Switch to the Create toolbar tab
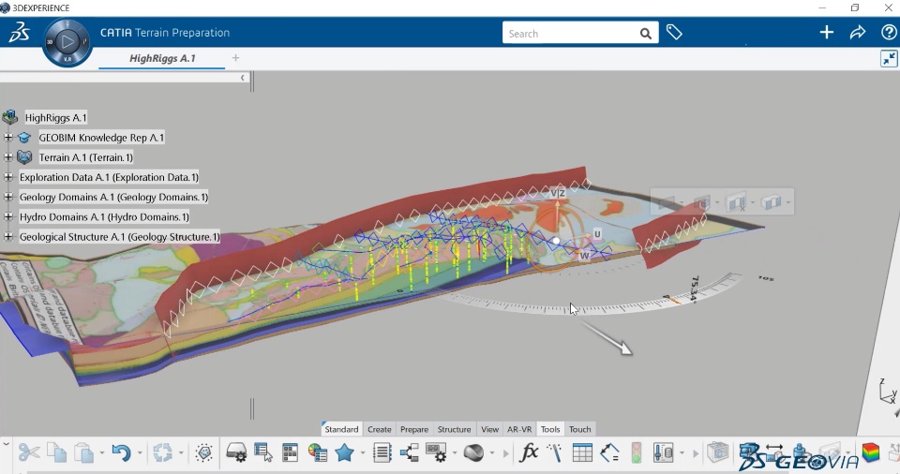Screen dimensions: 900x474 pos(380,429)
